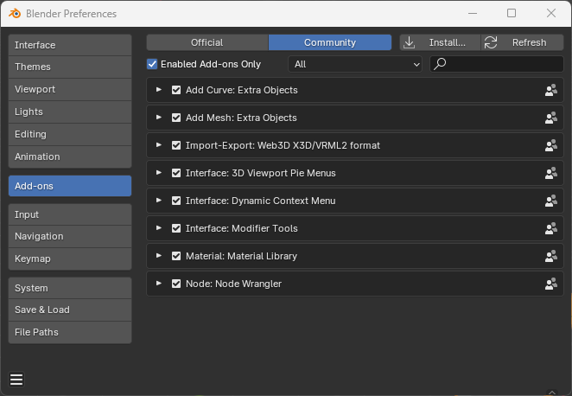Click the community icon on Add Curve: Extra Objects row
The width and height of the screenshot is (572, 396).
click(551, 90)
